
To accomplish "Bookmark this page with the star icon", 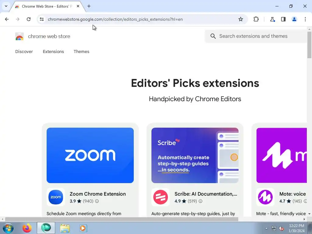I will tap(241, 19).
